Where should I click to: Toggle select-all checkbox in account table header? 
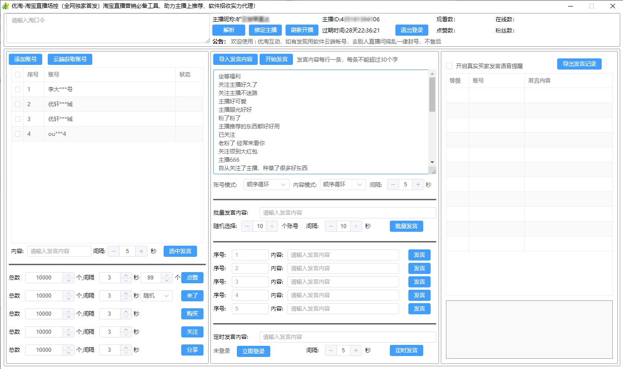coord(18,75)
